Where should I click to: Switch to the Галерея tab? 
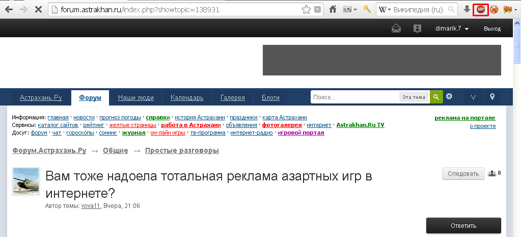233,98
